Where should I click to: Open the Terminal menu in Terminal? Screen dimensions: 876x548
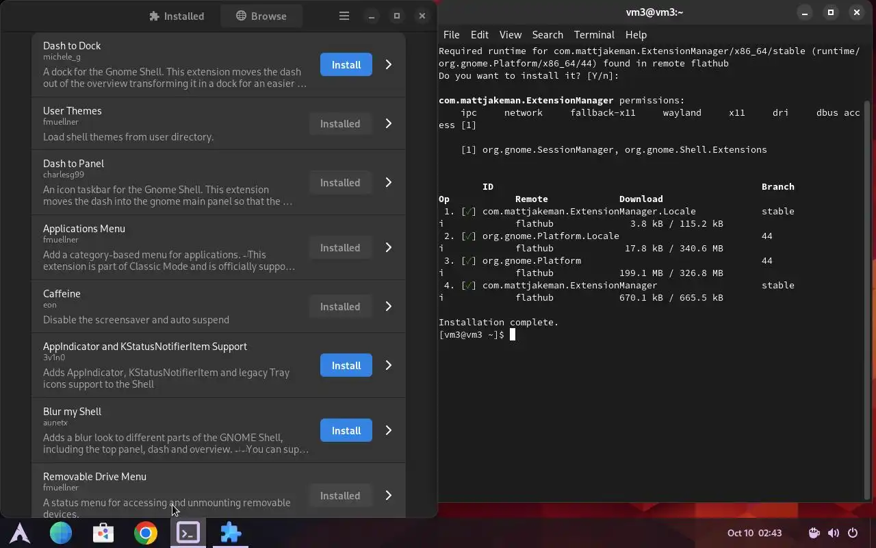coord(594,34)
